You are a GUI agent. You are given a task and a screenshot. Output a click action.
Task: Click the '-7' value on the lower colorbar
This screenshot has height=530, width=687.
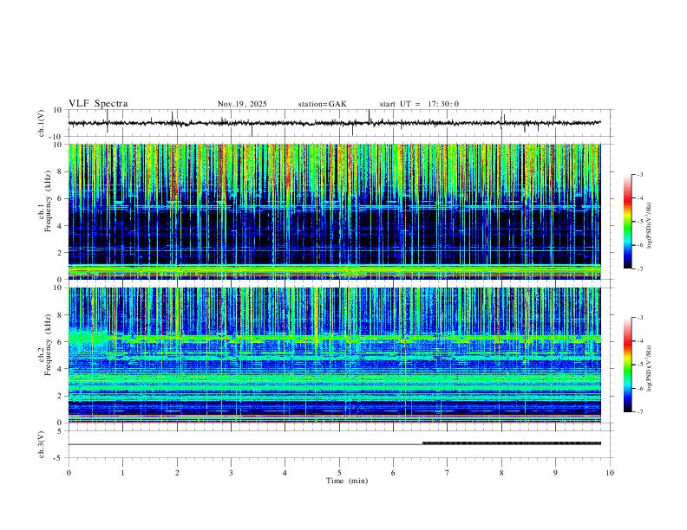639,412
